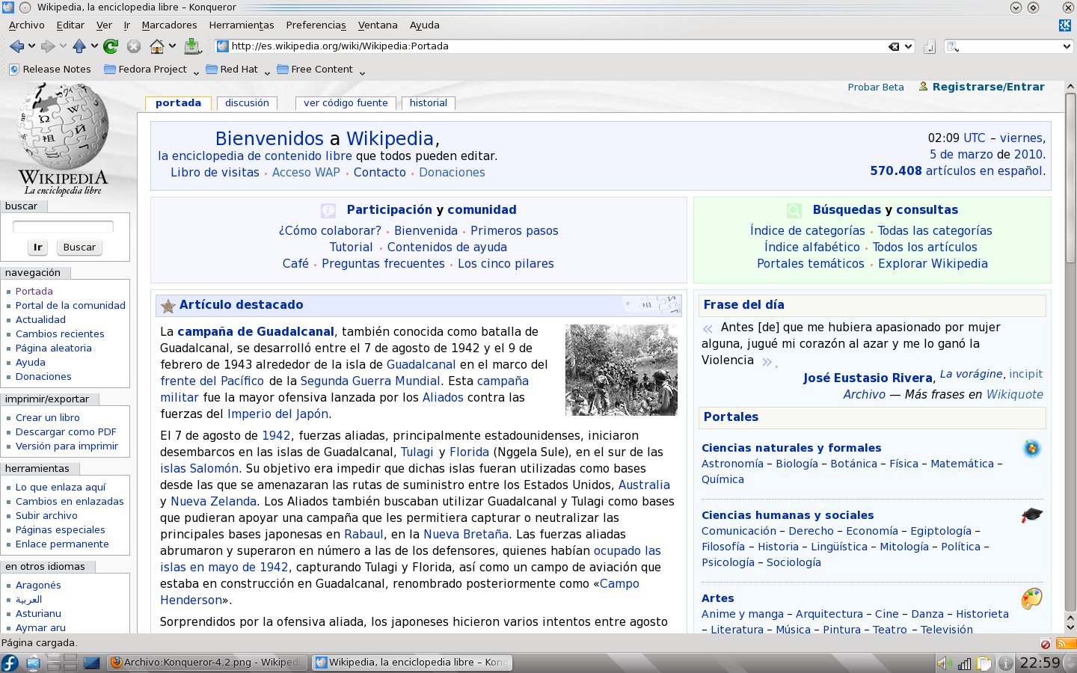Click the red blocked popup icon in status bar

[1045, 644]
